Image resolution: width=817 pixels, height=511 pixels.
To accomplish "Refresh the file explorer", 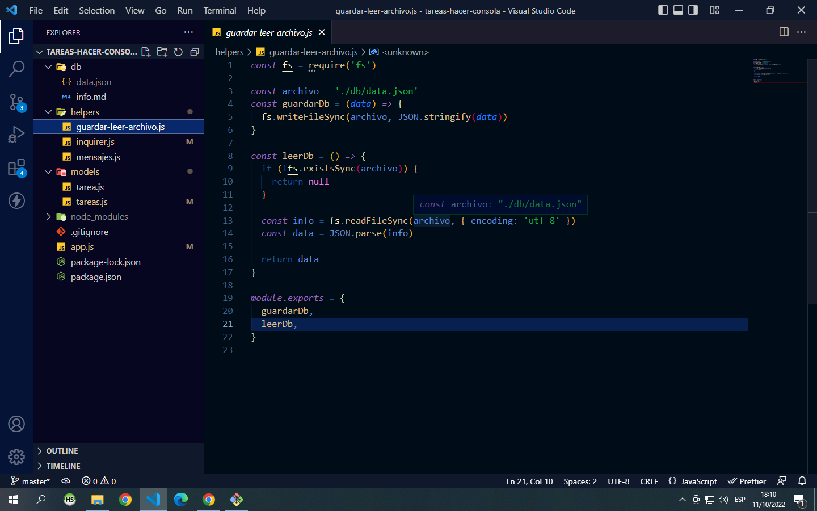I will [x=178, y=52].
